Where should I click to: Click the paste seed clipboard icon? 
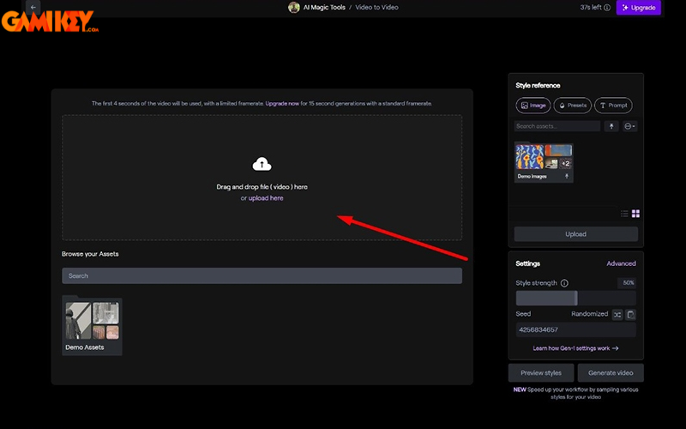click(630, 315)
